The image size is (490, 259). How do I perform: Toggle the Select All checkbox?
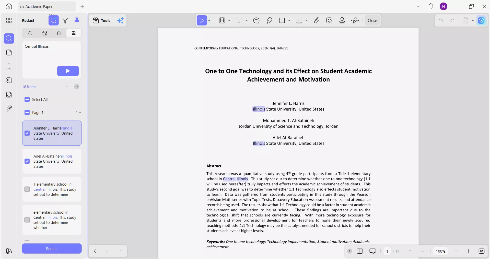(x=27, y=99)
